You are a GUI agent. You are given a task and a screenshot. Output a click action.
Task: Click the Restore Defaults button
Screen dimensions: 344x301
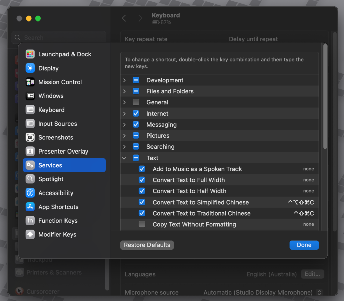147,245
